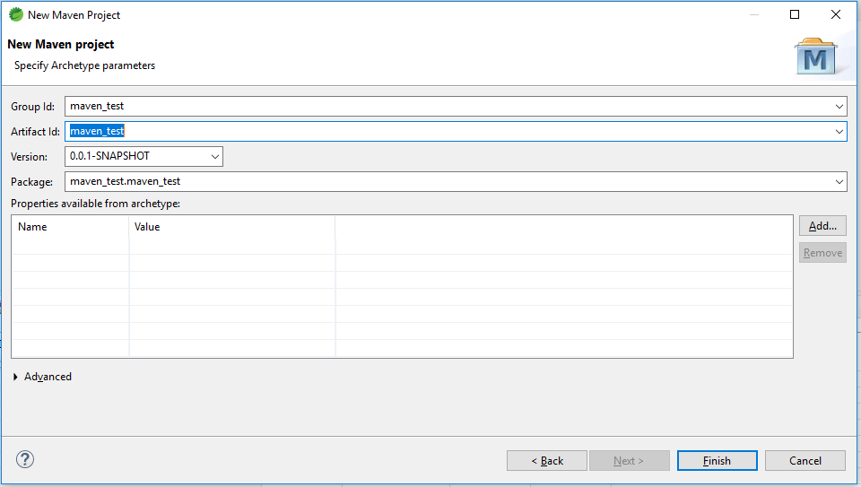Image resolution: width=861 pixels, height=487 pixels.
Task: Click the 'Package:' label
Action: click(x=32, y=182)
